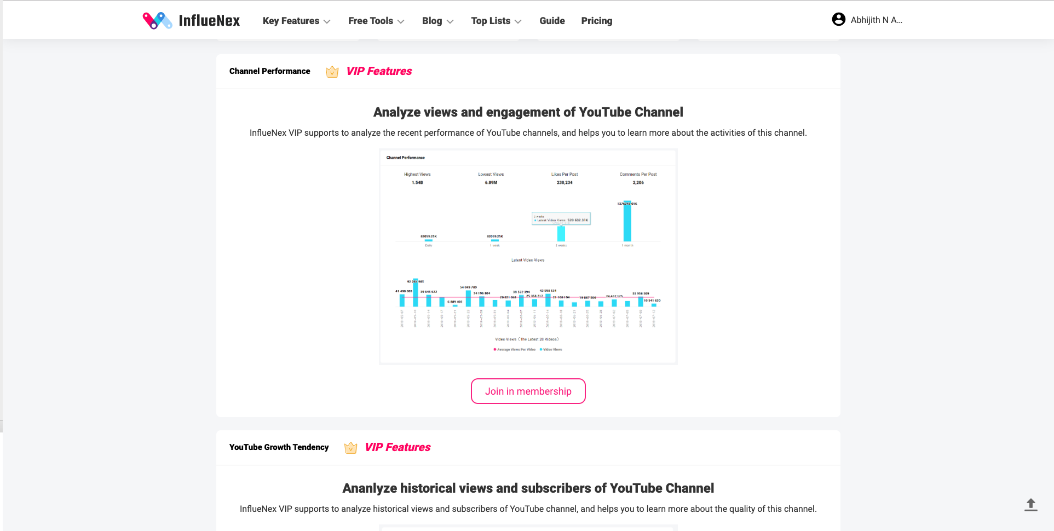
Task: Click the YouTube Growth Tendency section title
Action: [279, 447]
